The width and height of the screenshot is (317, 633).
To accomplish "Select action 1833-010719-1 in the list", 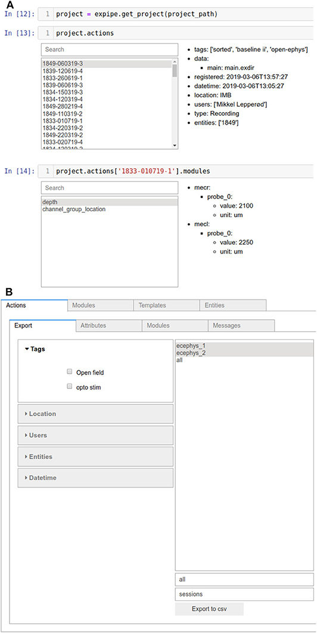I will tap(107, 121).
